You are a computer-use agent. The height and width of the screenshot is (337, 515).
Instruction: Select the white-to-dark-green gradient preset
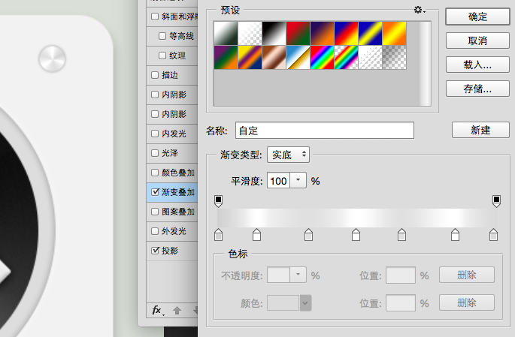pyautogui.click(x=226, y=34)
